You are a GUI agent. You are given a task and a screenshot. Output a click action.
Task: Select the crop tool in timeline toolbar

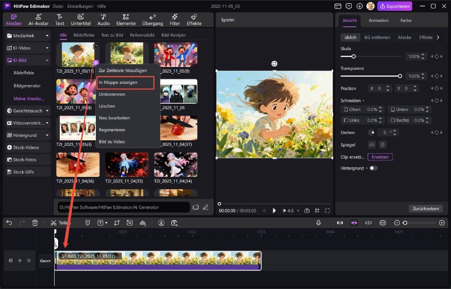coord(117,223)
